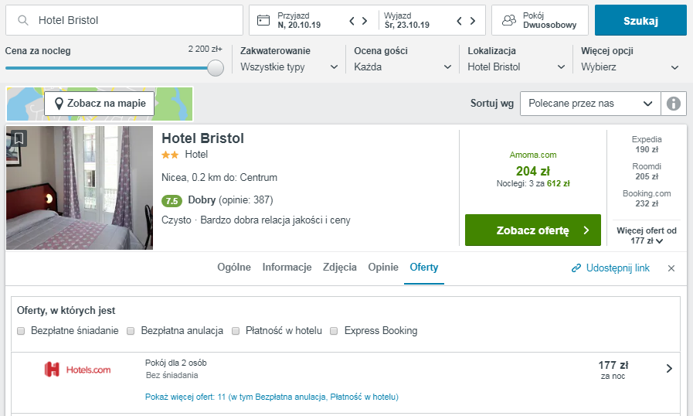Bookmark Hotel Bristol using the save icon

pos(19,138)
